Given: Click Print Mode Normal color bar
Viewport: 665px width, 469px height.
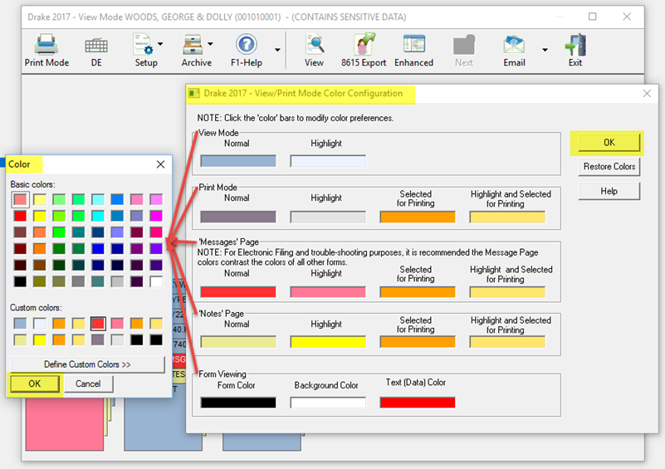Looking at the screenshot, I should point(238,217).
